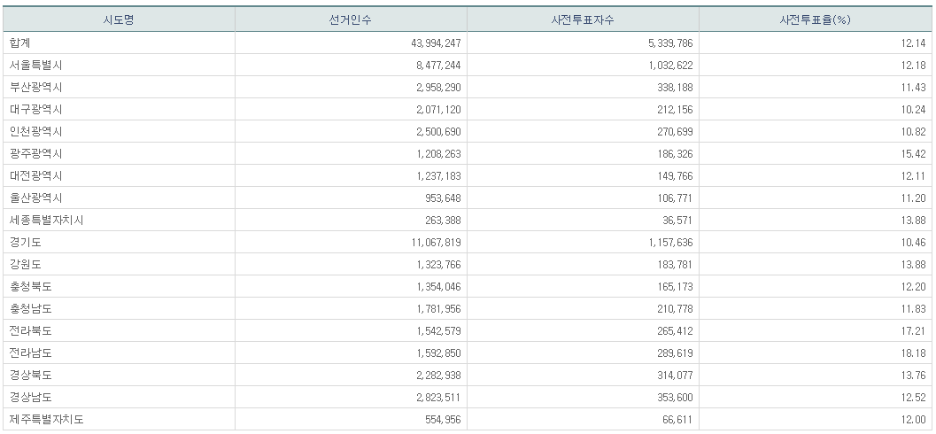Screen dimensions: 936x434
Task: Click the 경기도 row name
Action: click(26, 242)
